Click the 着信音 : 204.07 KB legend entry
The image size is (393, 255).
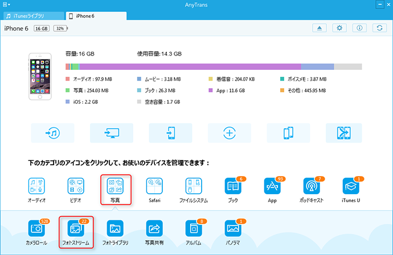coord(232,80)
